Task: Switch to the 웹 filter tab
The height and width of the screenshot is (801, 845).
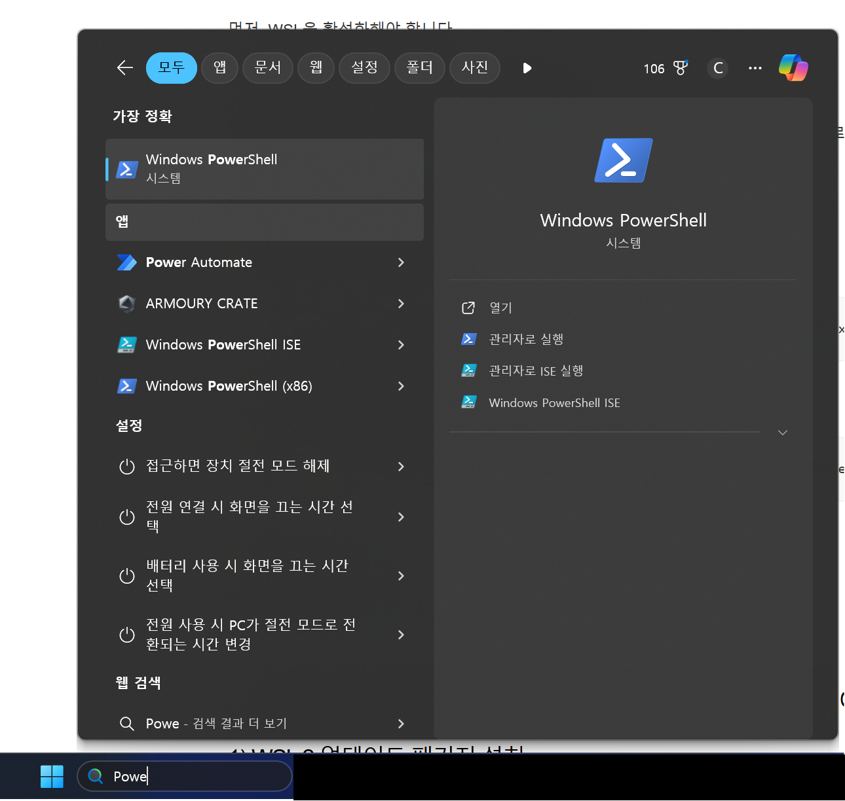Action: coord(316,67)
